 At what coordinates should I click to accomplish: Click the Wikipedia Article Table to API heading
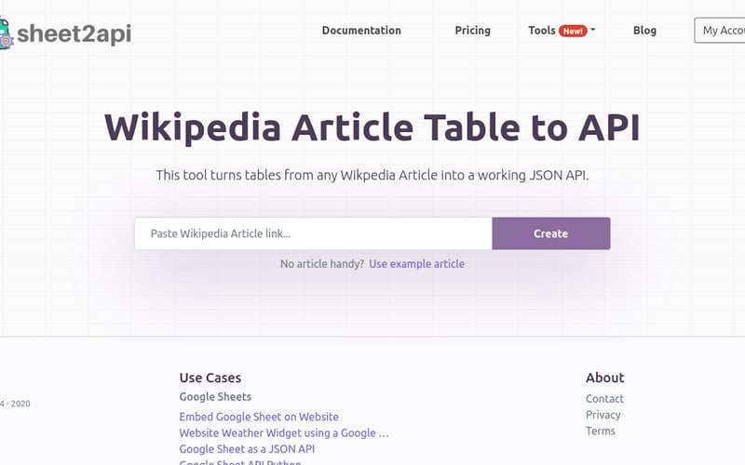point(372,127)
